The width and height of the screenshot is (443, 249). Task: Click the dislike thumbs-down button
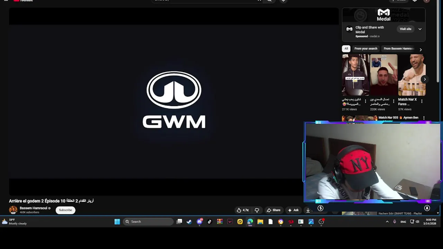point(257,210)
